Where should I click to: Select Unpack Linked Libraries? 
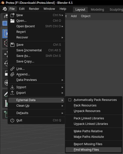click(94, 124)
